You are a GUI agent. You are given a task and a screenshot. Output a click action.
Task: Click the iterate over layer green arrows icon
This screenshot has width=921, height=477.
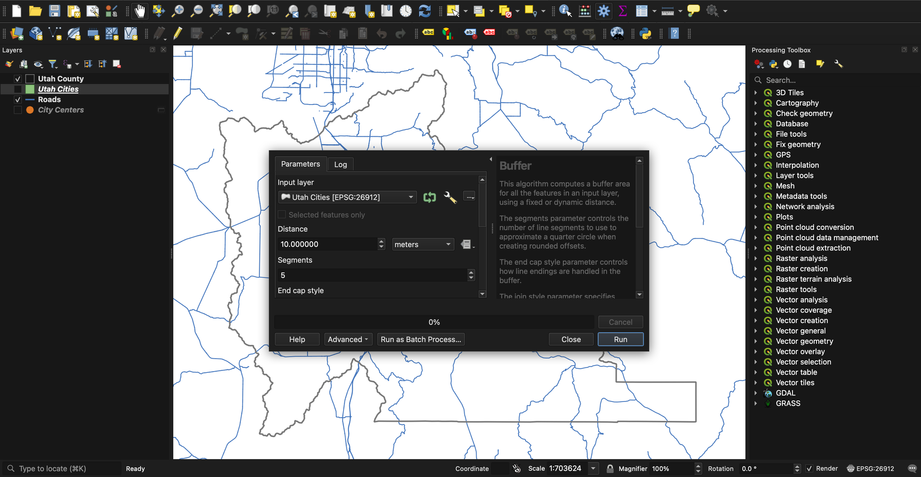click(x=430, y=197)
